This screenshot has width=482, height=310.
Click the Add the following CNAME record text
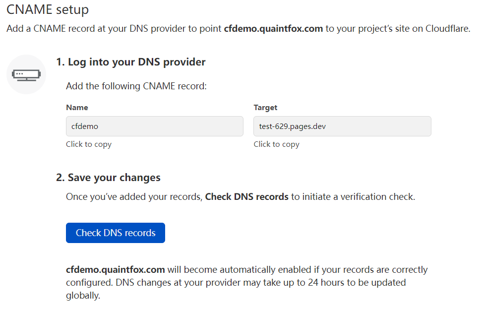point(136,86)
